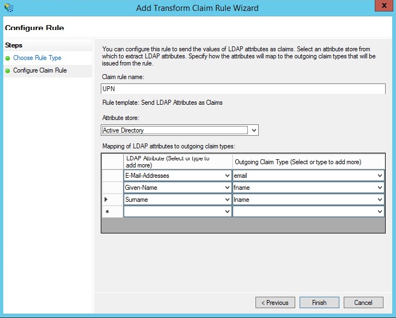Screen dimensions: 396x318
Task: Select the Active Directory combo box text
Action: point(174,130)
